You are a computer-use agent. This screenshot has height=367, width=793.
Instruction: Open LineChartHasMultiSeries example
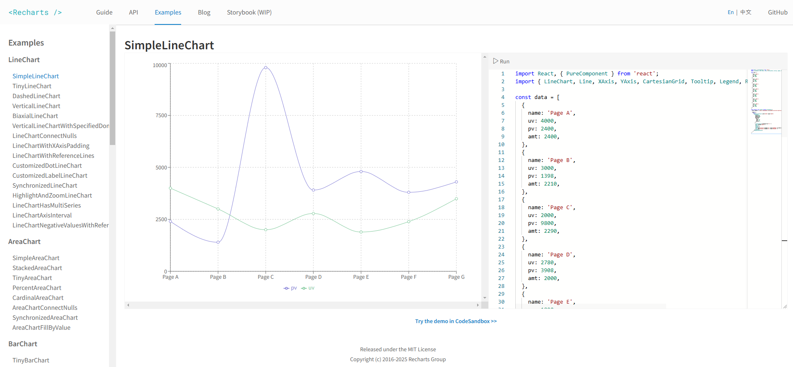point(46,205)
